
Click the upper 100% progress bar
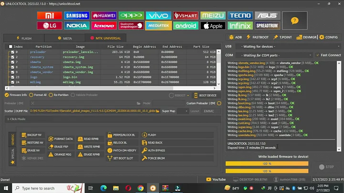(x=267, y=163)
